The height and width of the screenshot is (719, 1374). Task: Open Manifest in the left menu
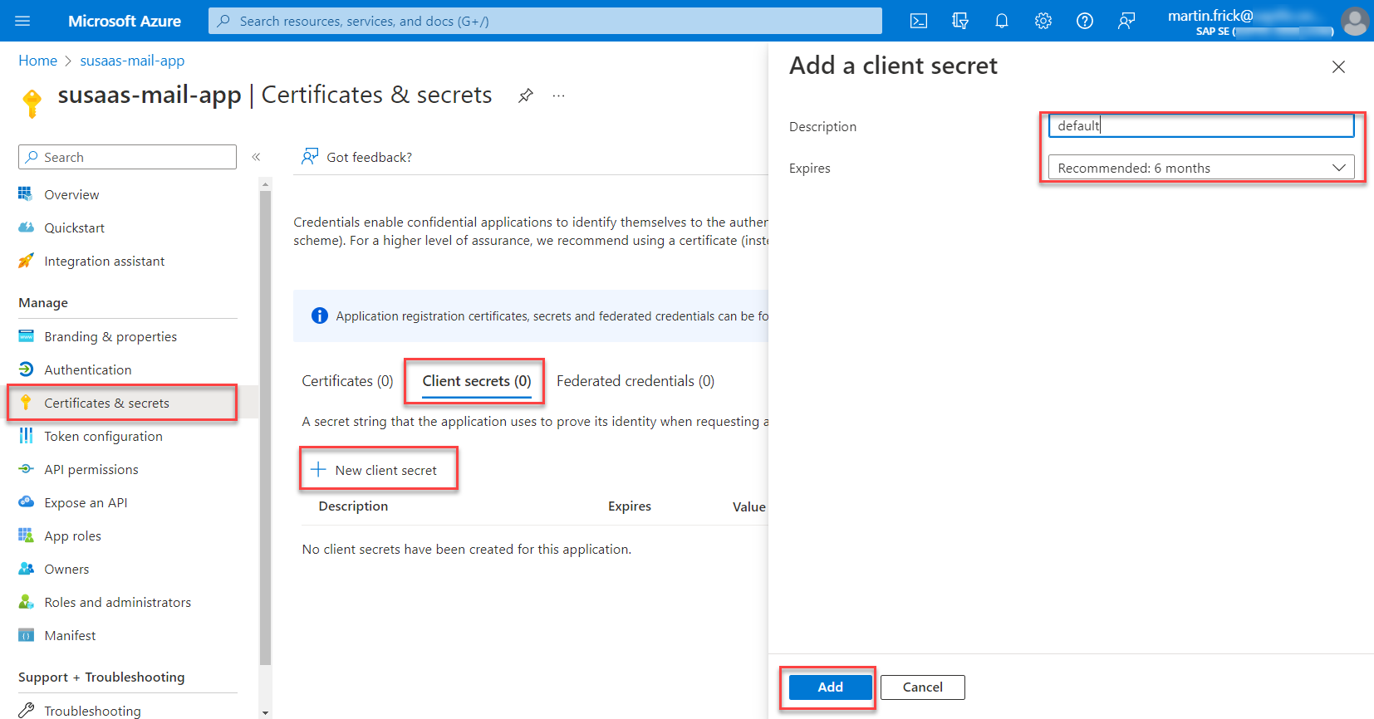coord(70,635)
